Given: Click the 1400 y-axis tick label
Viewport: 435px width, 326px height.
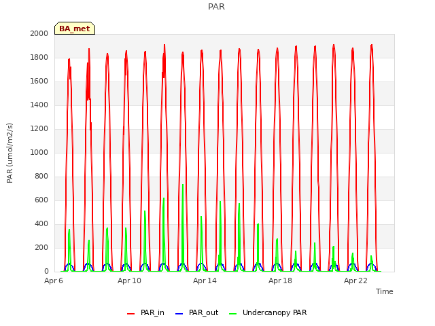Looking at the screenshot, I should (39, 105).
